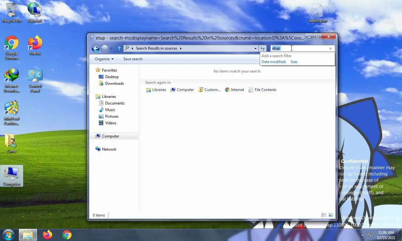This screenshot has width=402, height=241.
Task: Choose Custom search location
Action: click(209, 90)
